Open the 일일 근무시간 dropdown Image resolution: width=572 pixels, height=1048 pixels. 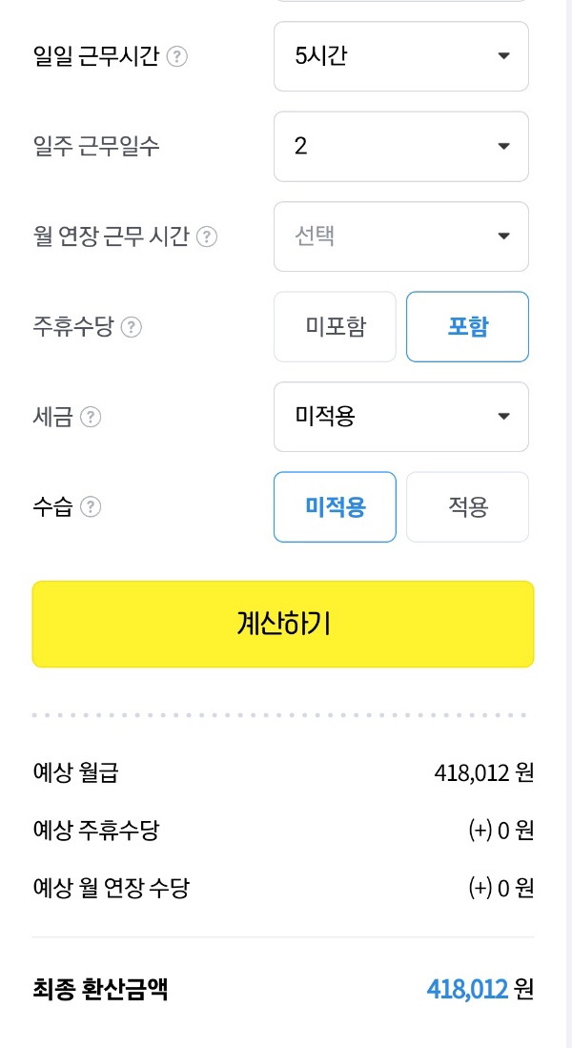[401, 56]
